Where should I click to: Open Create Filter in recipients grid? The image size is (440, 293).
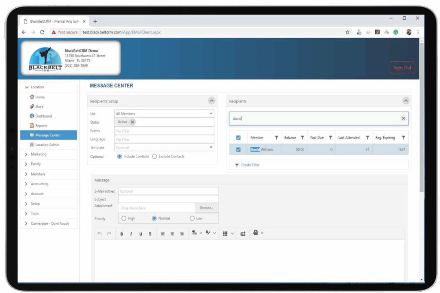pyautogui.click(x=251, y=165)
